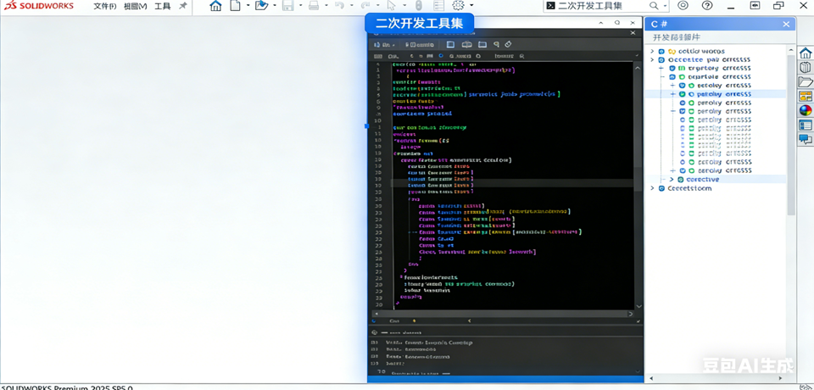This screenshot has width=814, height=390.
Task: Expand the first tree node in C# panel
Action: tap(652, 52)
